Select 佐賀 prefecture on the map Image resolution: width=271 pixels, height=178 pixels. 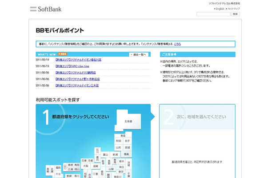52,169
